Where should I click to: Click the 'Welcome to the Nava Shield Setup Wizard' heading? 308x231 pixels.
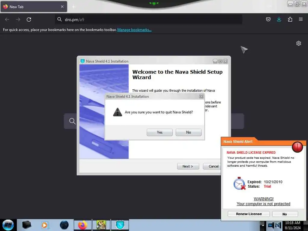pyautogui.click(x=177, y=75)
